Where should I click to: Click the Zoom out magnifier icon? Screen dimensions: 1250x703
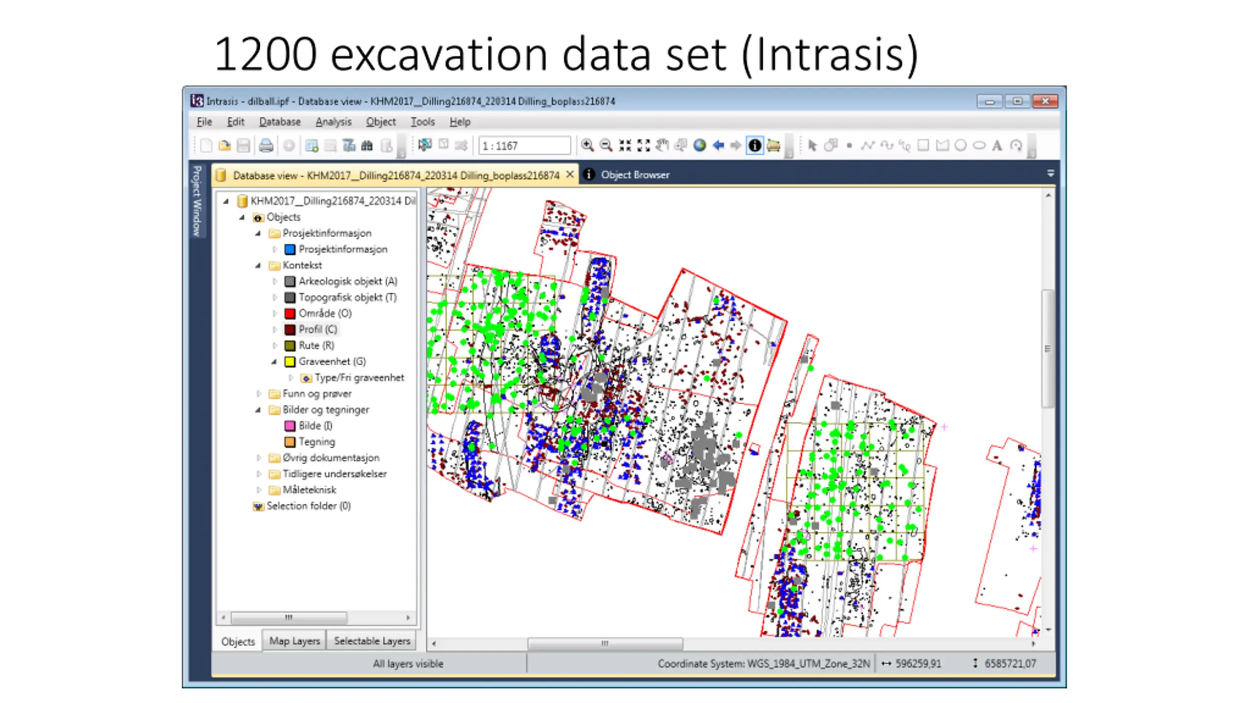click(606, 145)
